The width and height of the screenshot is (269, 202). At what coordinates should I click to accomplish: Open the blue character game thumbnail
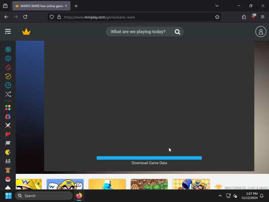107,184
